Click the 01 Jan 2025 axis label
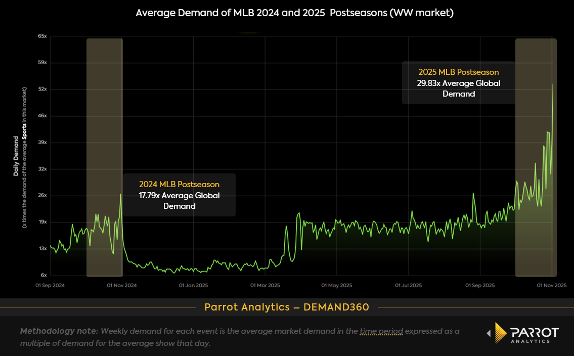Image resolution: width=574 pixels, height=356 pixels. coord(194,285)
